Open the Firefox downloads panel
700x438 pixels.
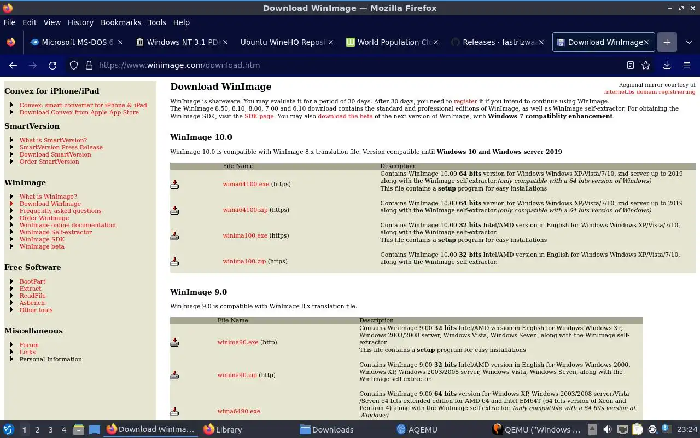pyautogui.click(x=667, y=65)
